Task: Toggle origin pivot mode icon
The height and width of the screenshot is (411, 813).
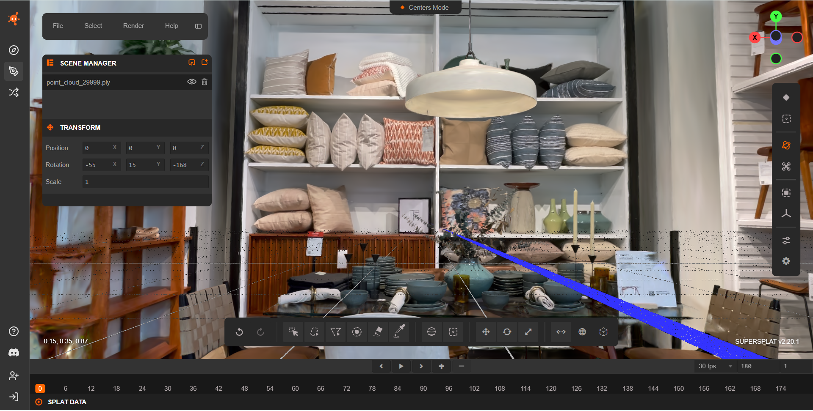Action: tap(603, 332)
